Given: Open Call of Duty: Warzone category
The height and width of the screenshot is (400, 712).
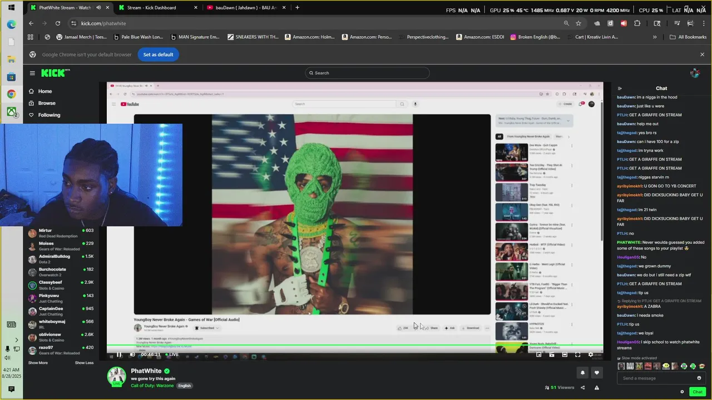Looking at the screenshot, I should 152,386.
